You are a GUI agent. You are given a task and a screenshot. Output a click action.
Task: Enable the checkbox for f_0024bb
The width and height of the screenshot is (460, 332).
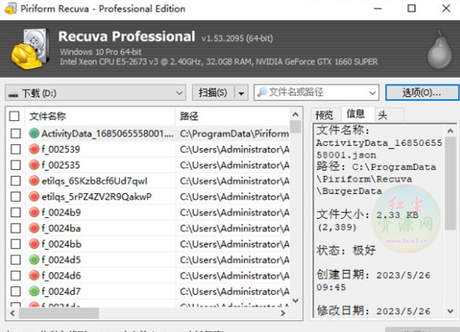click(x=16, y=244)
